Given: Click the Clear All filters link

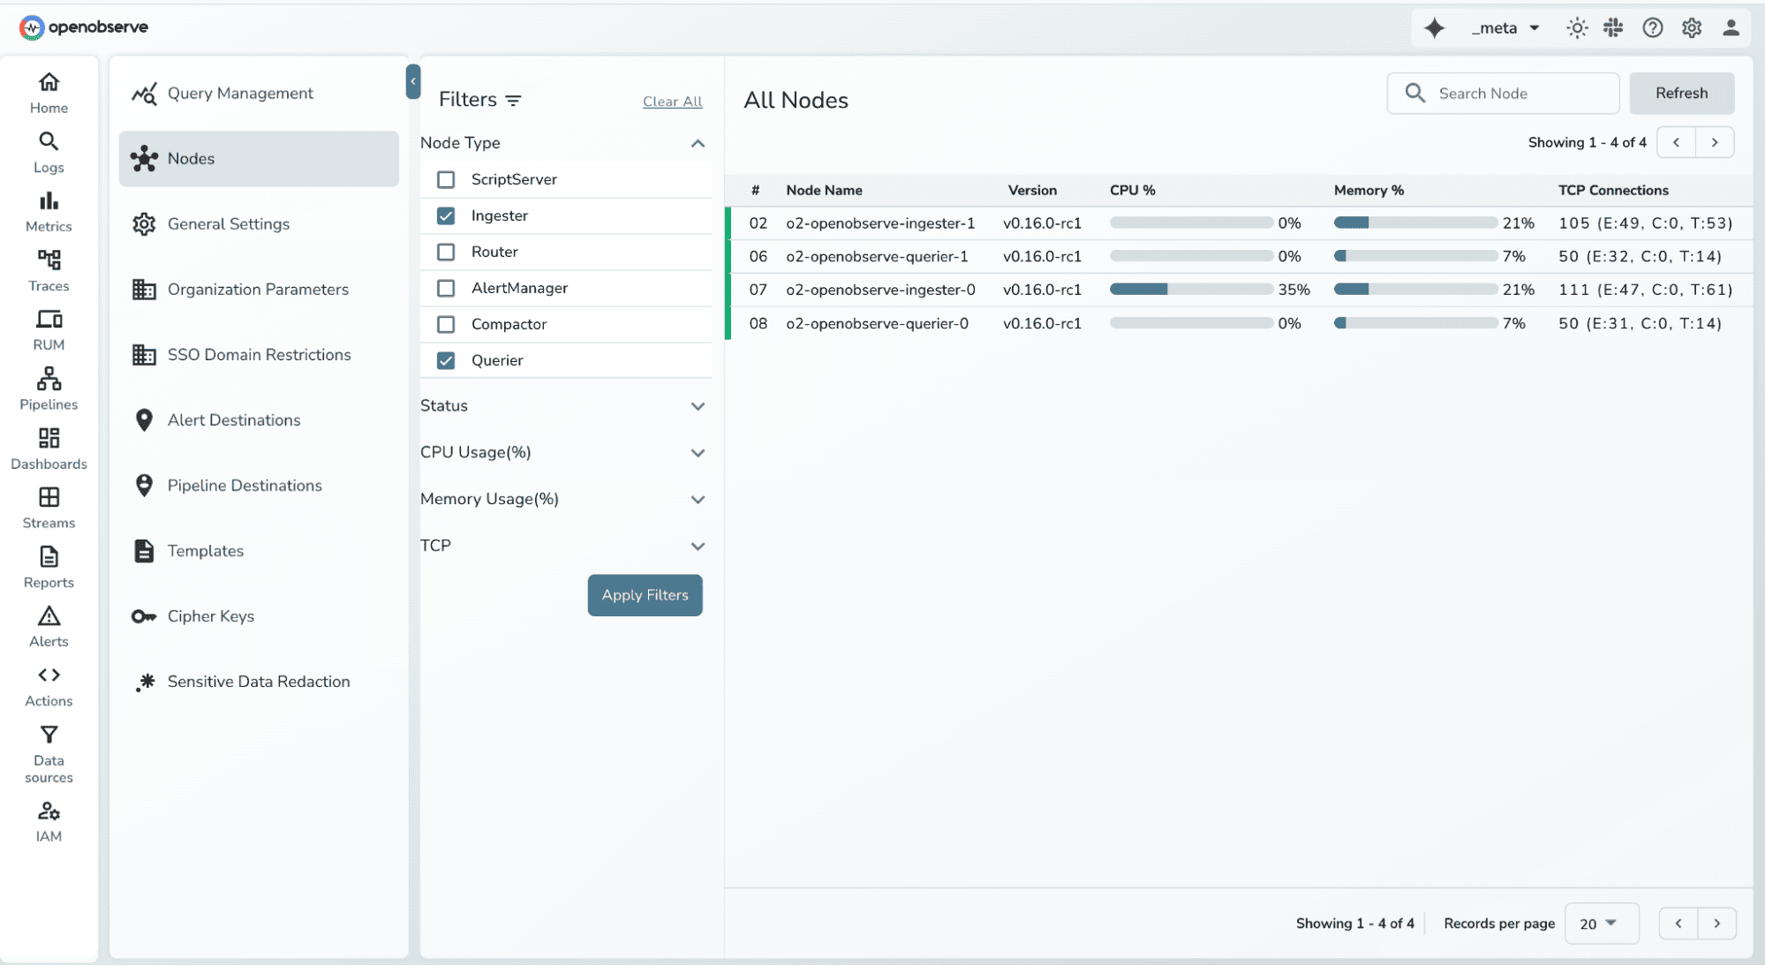Looking at the screenshot, I should click(x=672, y=101).
